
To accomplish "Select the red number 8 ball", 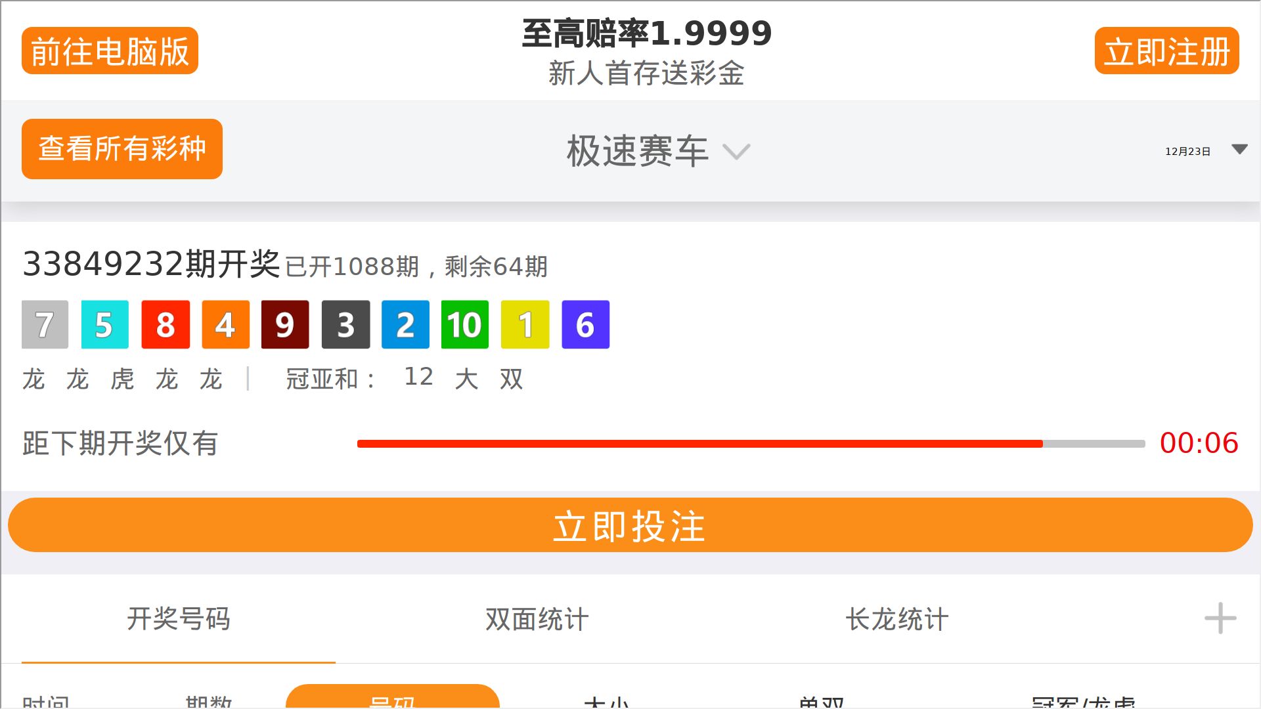I will (x=166, y=324).
